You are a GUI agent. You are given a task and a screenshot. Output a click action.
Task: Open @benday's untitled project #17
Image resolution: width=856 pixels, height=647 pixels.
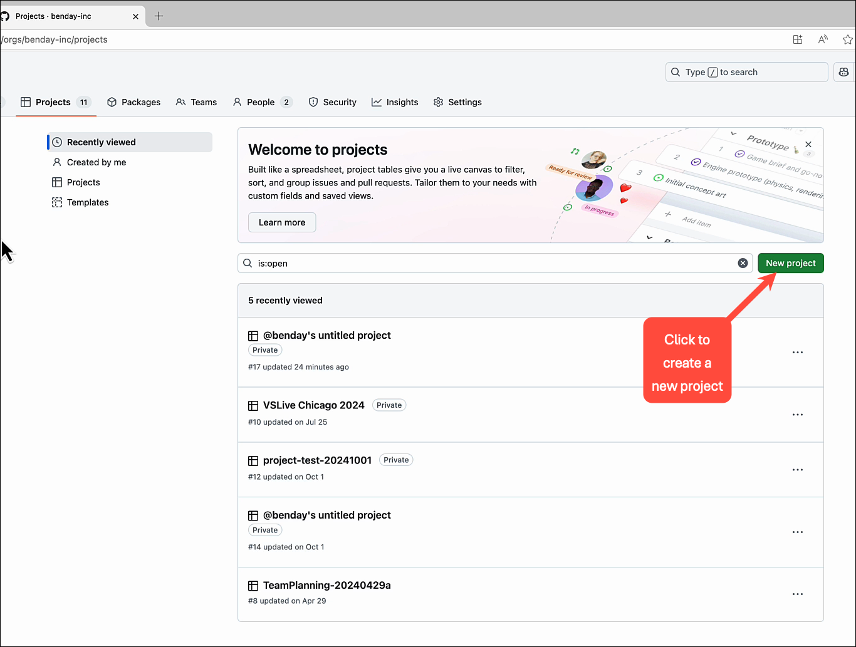[327, 335]
